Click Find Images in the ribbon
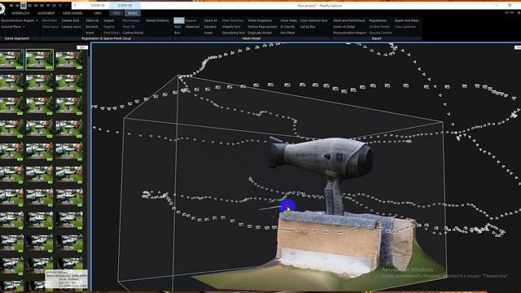Viewport: 521px width, 293px height. click(x=131, y=20)
